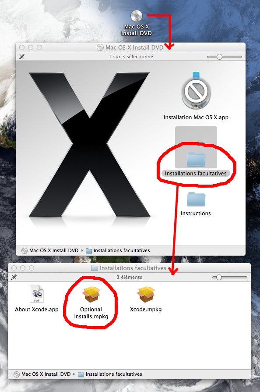Adjust the icon size slider in the DVD window
Screen dimensions: 260x392
219,57
